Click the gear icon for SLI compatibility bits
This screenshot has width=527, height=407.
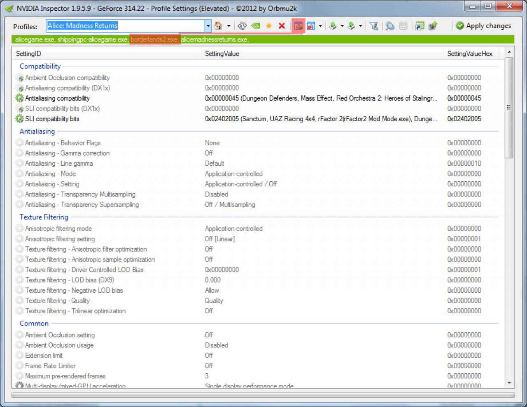[19, 119]
